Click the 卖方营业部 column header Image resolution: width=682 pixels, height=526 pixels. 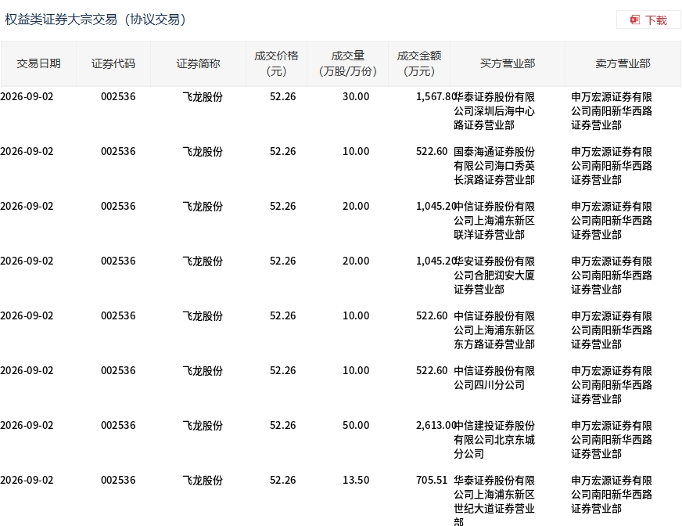coord(623,64)
